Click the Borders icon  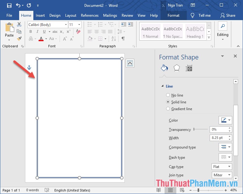click(100, 38)
